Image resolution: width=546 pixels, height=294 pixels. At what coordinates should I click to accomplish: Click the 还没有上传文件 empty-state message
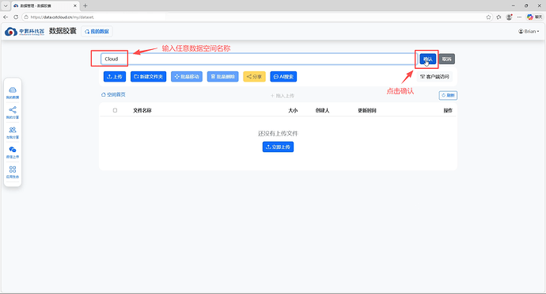tap(278, 133)
